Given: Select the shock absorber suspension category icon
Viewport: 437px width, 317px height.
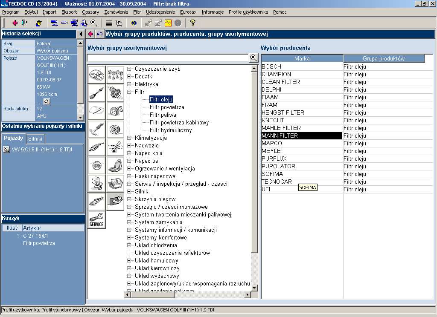Looking at the screenshot, I should click(x=96, y=129).
